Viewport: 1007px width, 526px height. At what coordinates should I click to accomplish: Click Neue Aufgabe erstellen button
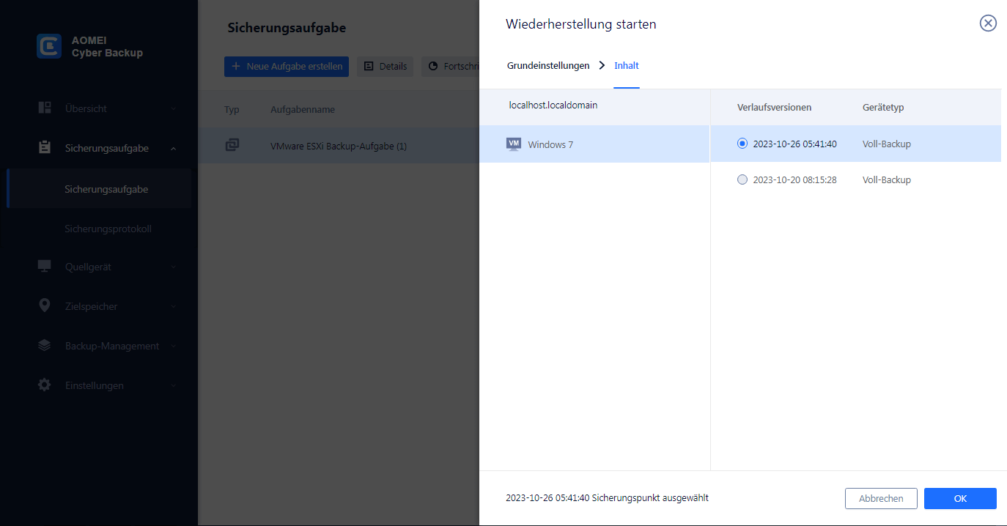287,66
